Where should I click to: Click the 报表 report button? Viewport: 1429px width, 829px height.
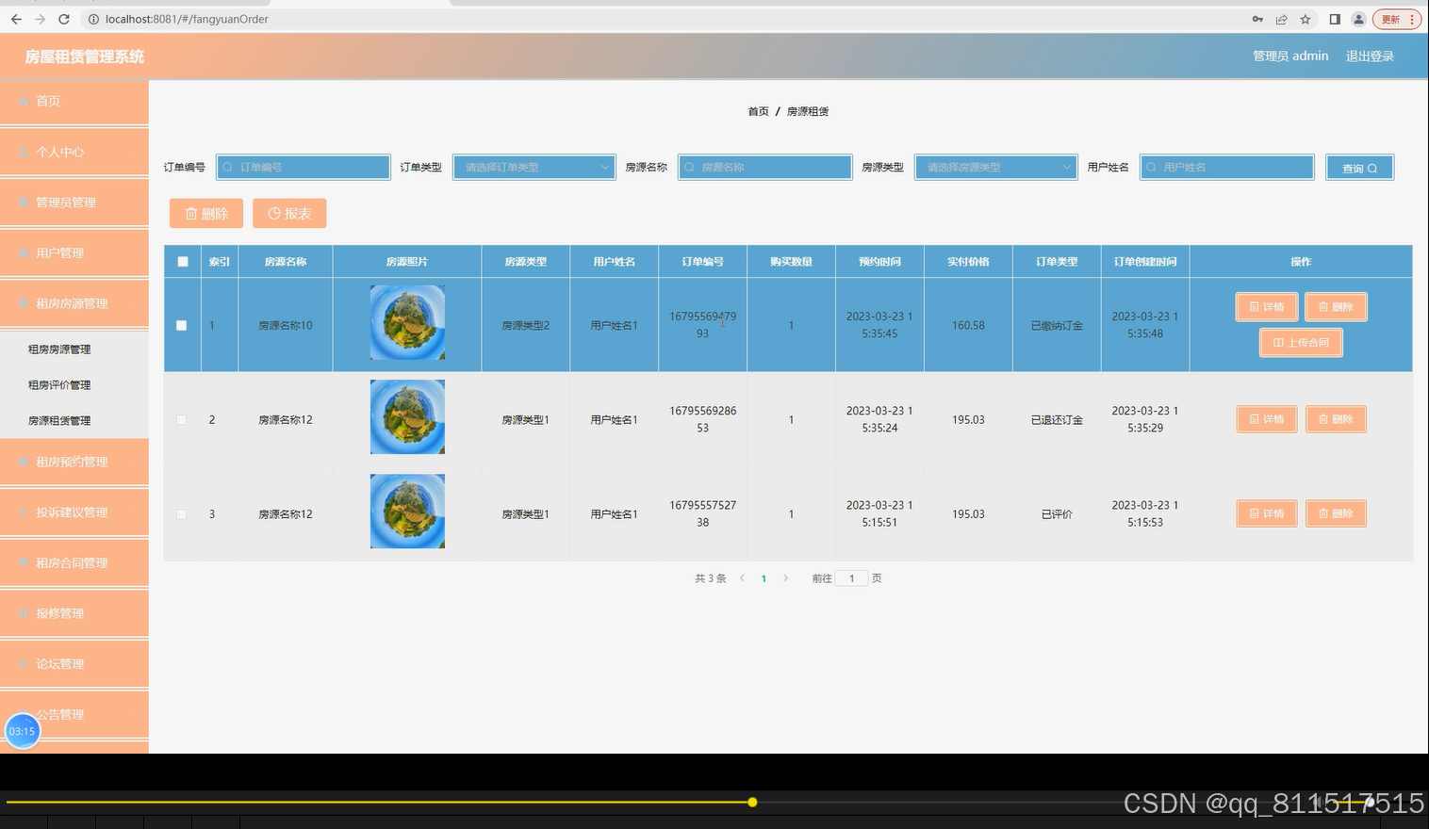coord(289,214)
